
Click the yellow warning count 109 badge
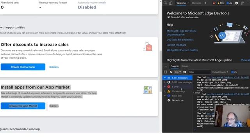[x=220, y=3]
